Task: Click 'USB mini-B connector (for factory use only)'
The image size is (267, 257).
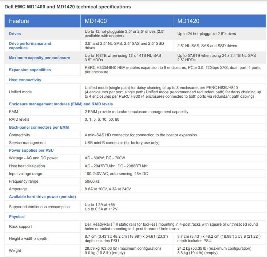Action: click(122, 143)
